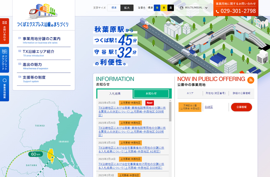Click the IBARAKI region label on the map

click(64, 142)
